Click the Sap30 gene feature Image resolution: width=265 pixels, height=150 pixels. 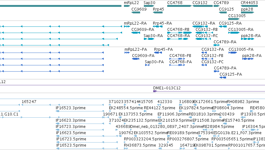coord(149,6)
